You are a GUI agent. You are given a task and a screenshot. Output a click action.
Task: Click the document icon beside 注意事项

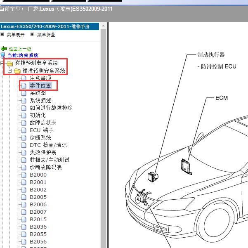click(24, 78)
